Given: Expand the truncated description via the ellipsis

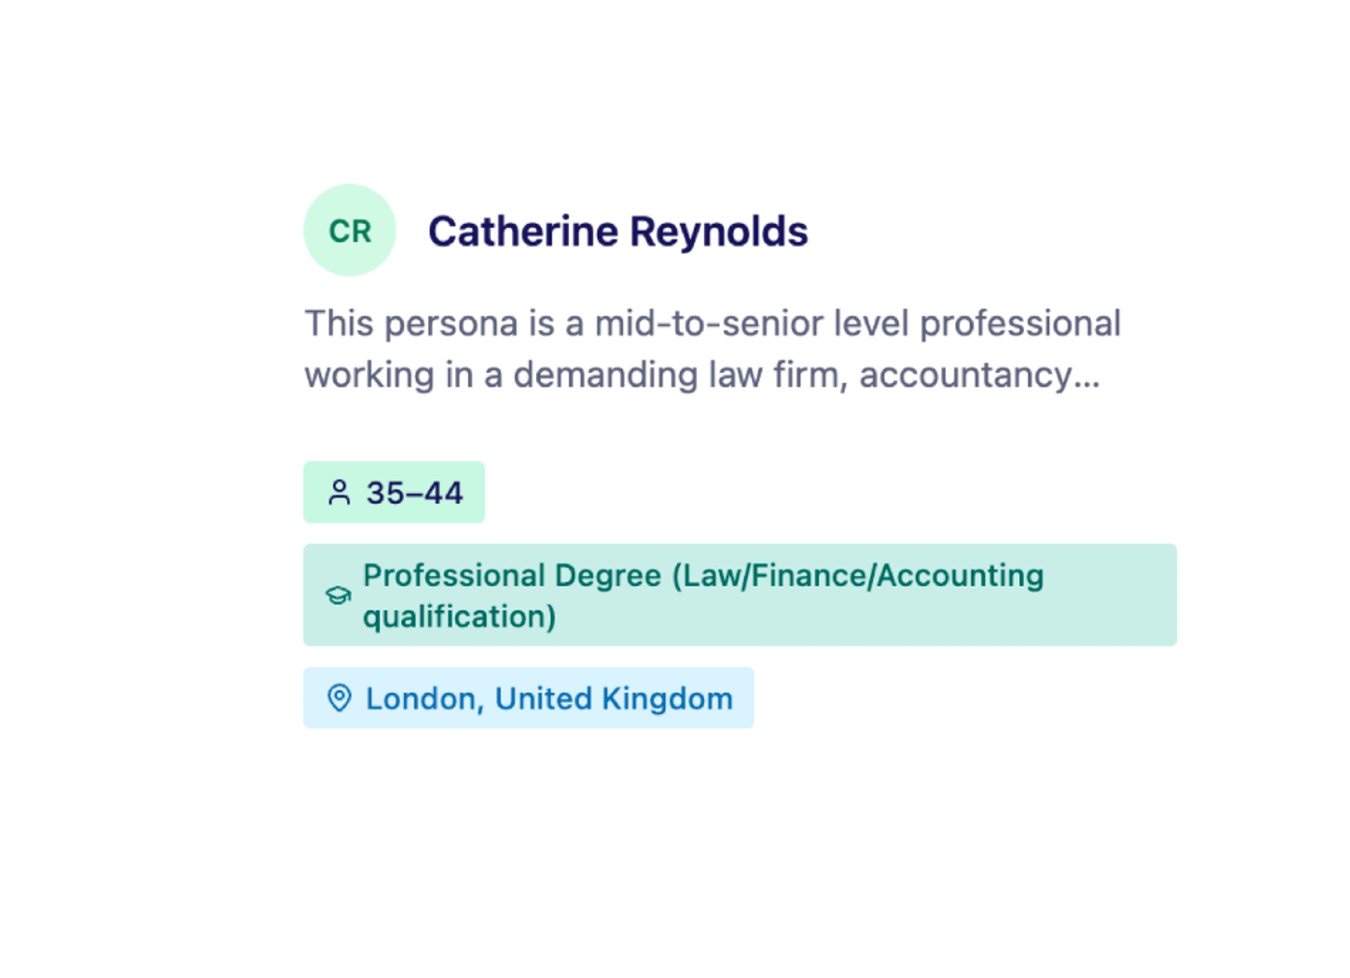Looking at the screenshot, I should tap(1087, 376).
